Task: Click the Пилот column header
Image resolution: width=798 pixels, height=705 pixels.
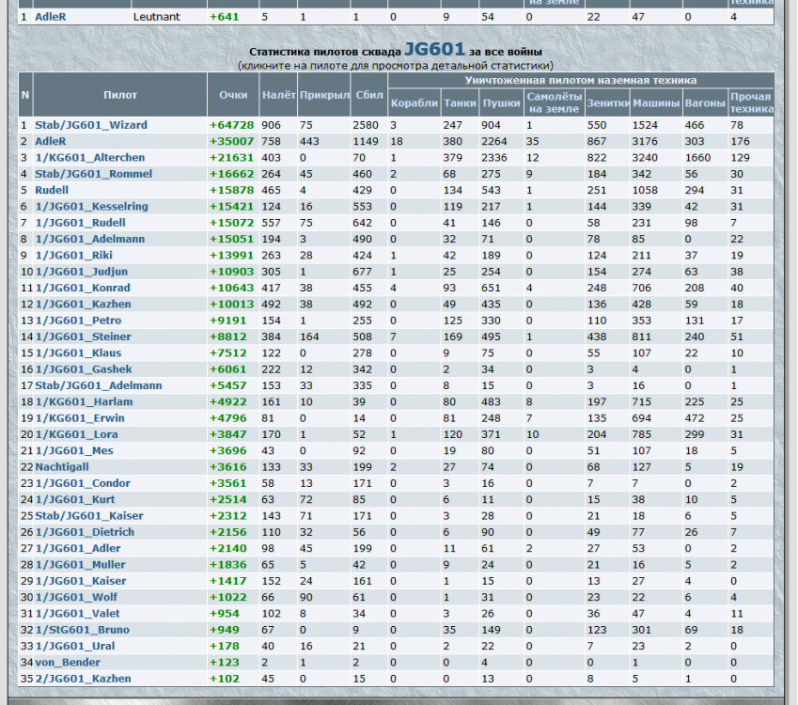Action: [x=120, y=95]
